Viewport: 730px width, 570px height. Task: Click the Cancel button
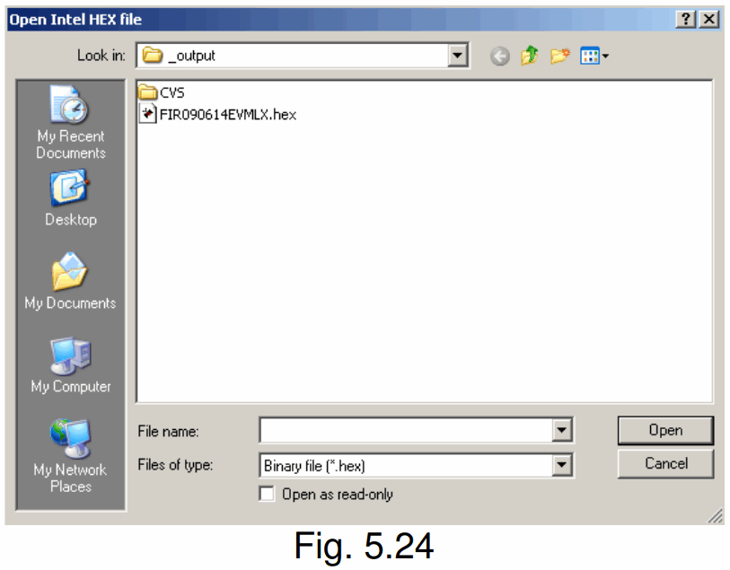click(665, 463)
